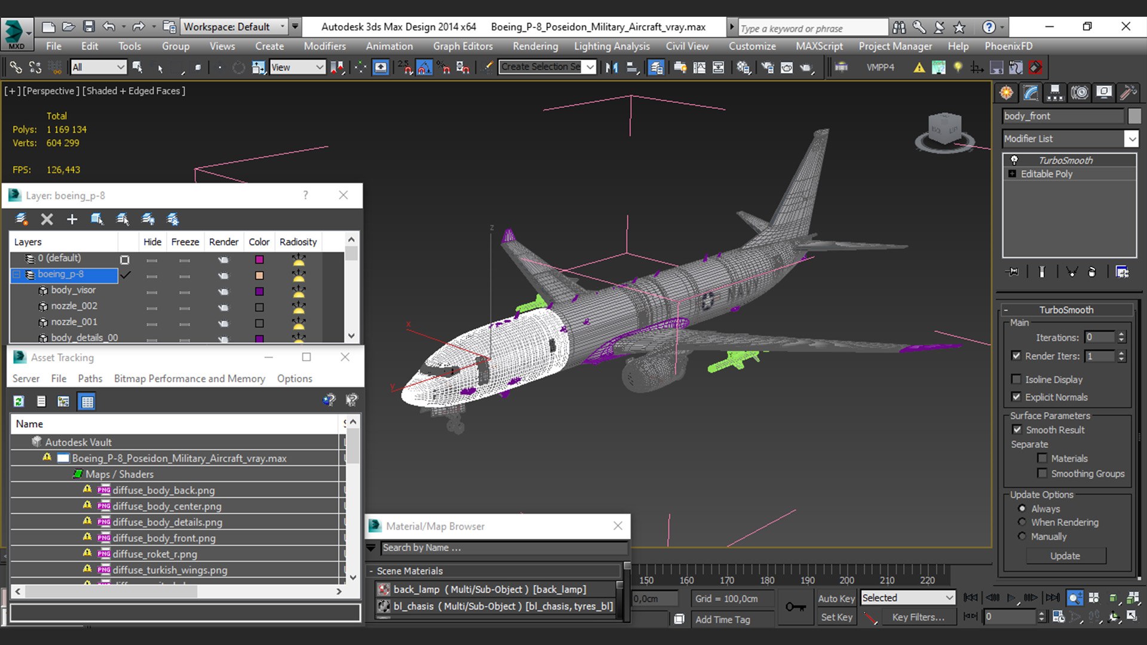Click the Save File icon in quick access toolbar
The height and width of the screenshot is (645, 1147).
[88, 26]
